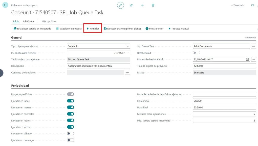Click the pencil edit icon
The height and width of the screenshot is (146, 258).
[121, 5]
